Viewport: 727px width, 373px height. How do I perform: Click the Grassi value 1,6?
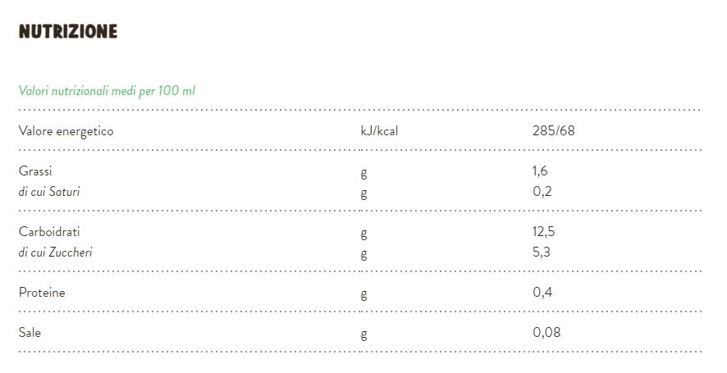[540, 171]
